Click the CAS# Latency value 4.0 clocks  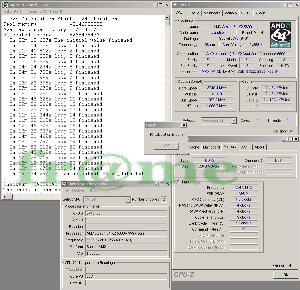pos(244,200)
